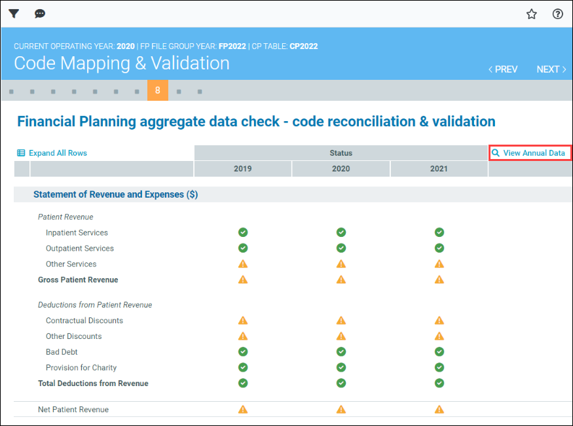Click warning icon for Net Patient Revenue 2021
The image size is (573, 426).
click(x=439, y=410)
